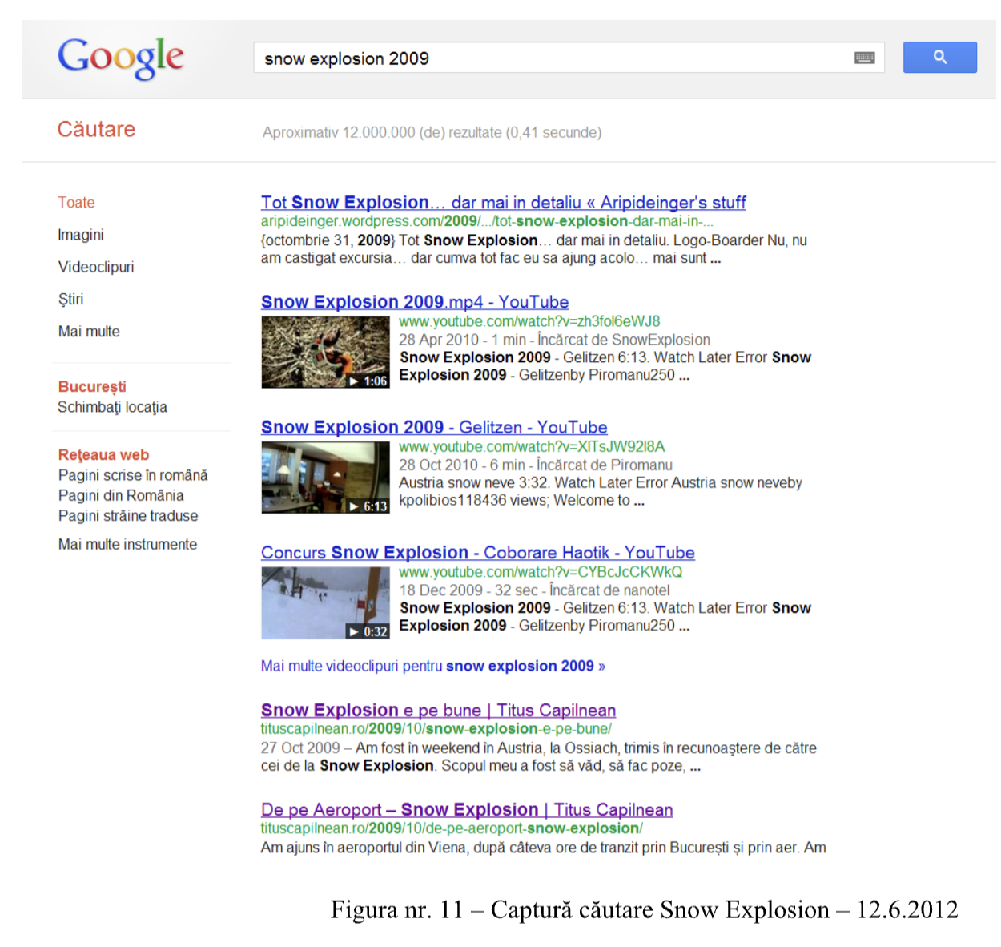Click the Figura nr. 11 caption text

(x=645, y=909)
